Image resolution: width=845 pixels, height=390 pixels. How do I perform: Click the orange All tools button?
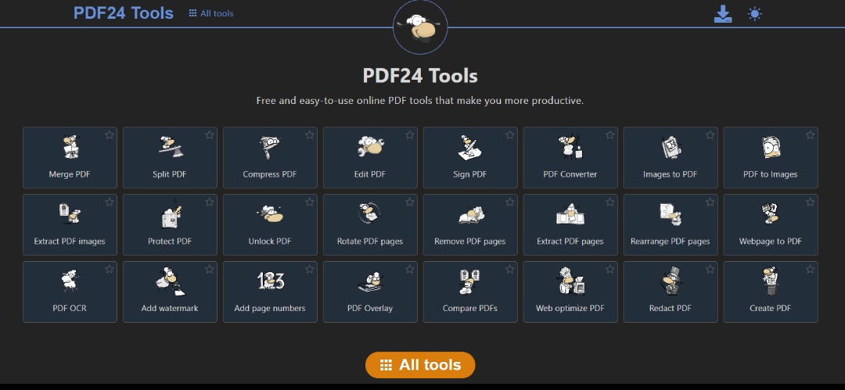point(420,365)
